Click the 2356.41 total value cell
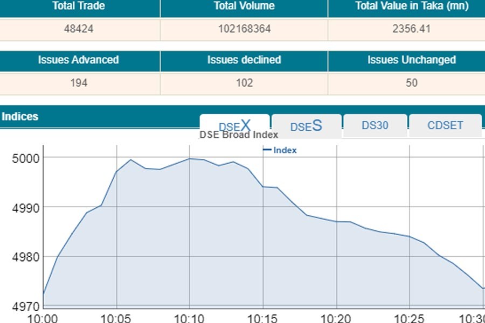This screenshot has height=323, width=485. 412,29
